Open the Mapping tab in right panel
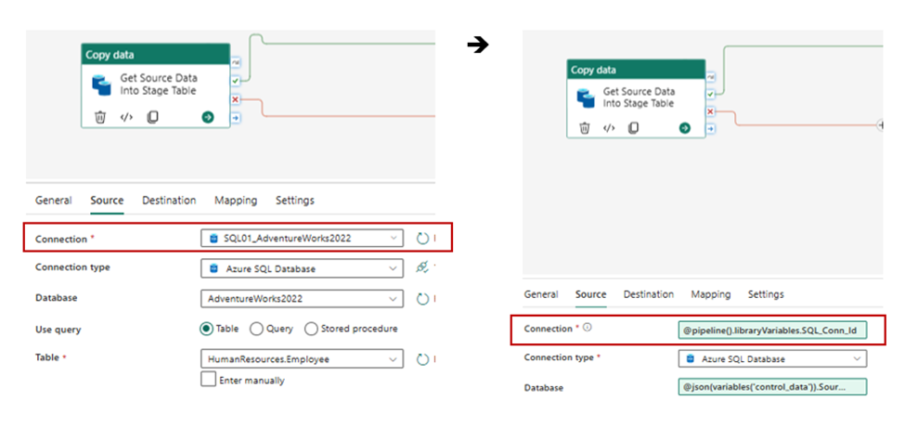The width and height of the screenshot is (905, 439). 710,294
